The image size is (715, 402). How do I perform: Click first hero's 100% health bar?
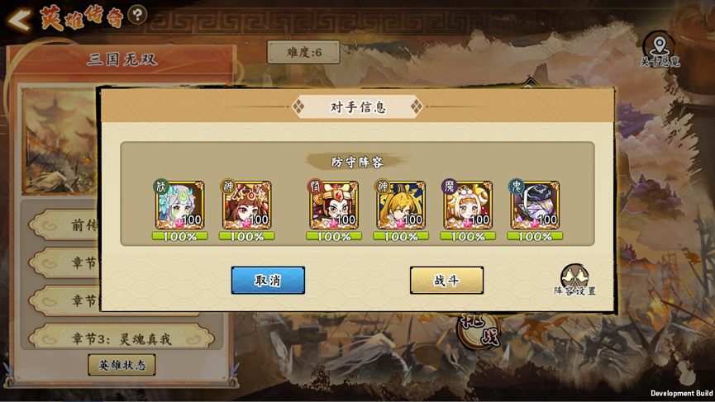tap(179, 236)
